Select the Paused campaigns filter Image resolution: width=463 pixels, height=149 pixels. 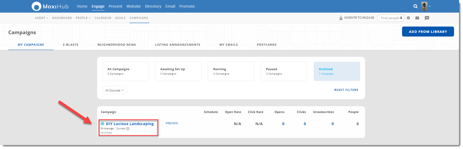[284, 71]
